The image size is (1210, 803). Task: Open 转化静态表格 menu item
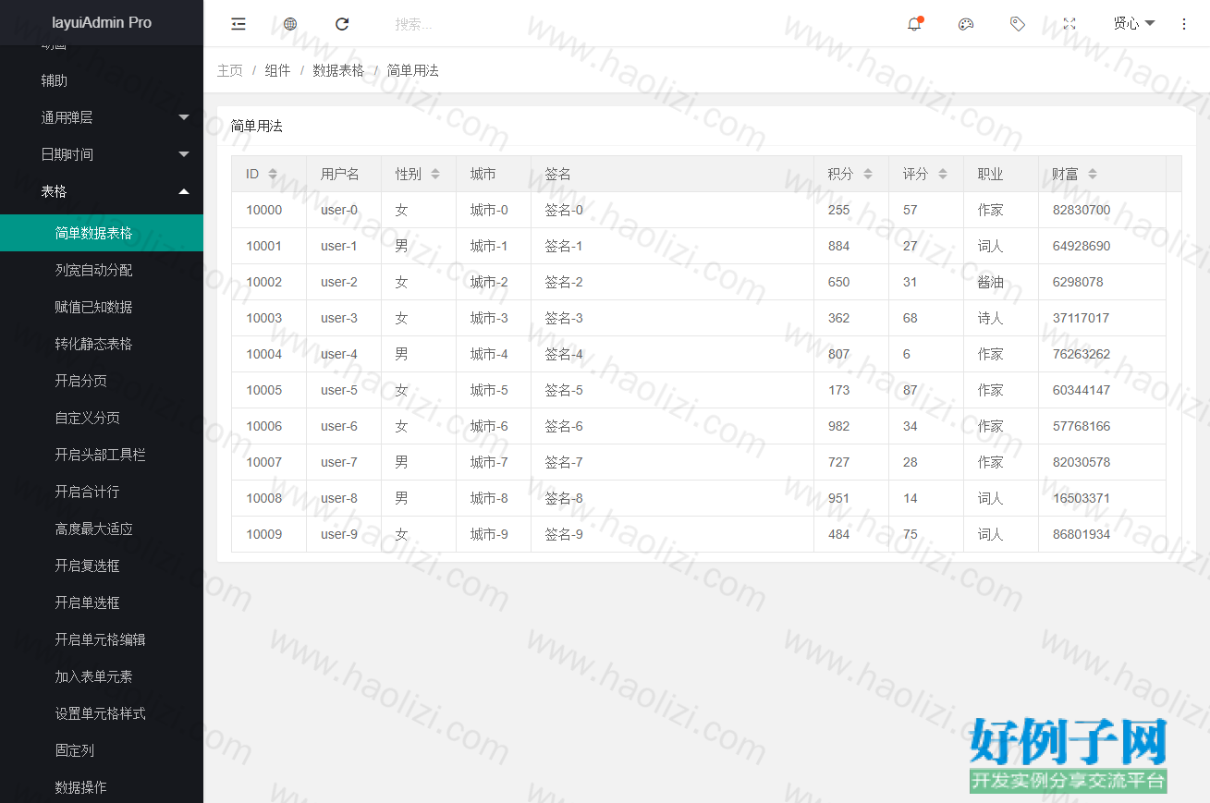[x=102, y=344]
